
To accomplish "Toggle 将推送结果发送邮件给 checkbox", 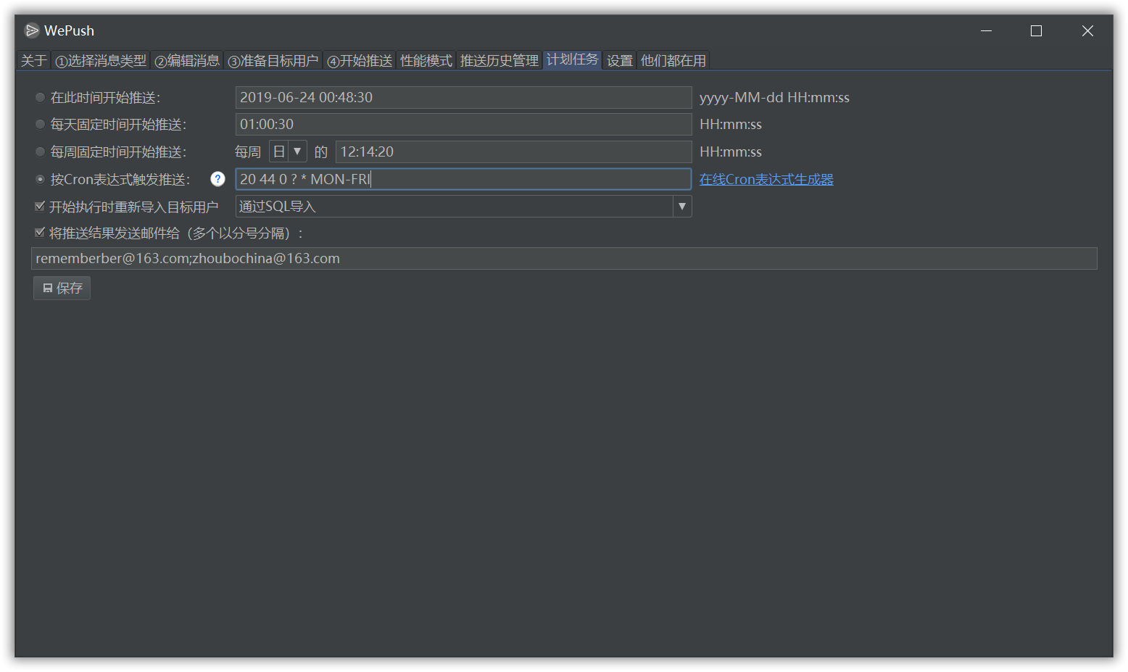I will pyautogui.click(x=40, y=233).
